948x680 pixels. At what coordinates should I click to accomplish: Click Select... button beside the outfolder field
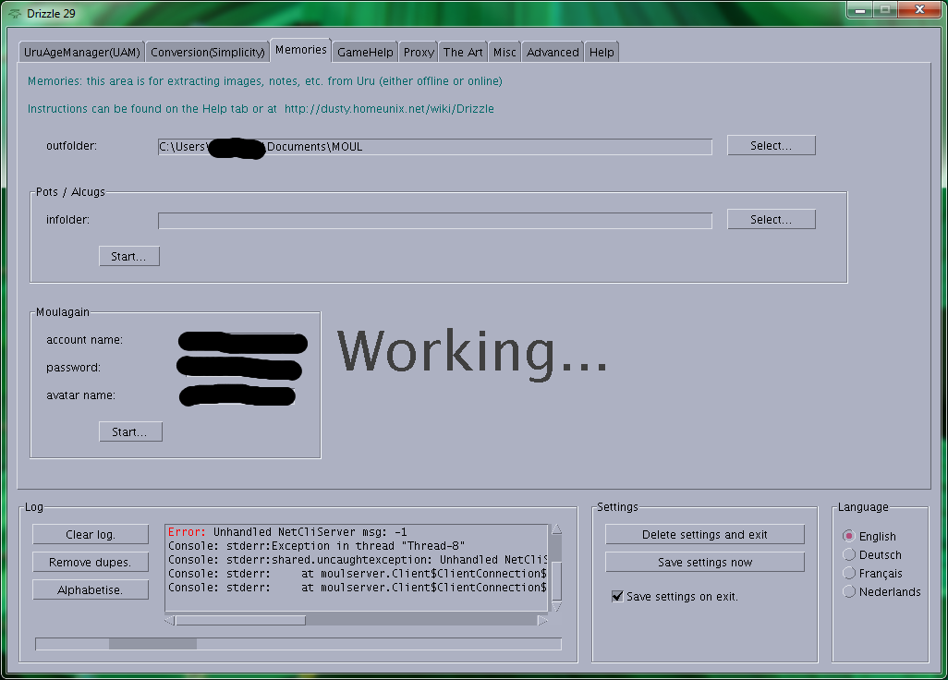click(x=771, y=146)
